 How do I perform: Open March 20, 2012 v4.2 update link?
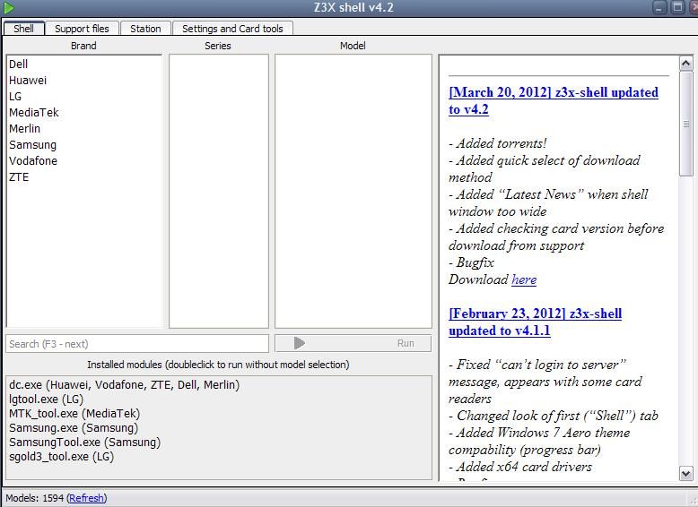(x=554, y=101)
